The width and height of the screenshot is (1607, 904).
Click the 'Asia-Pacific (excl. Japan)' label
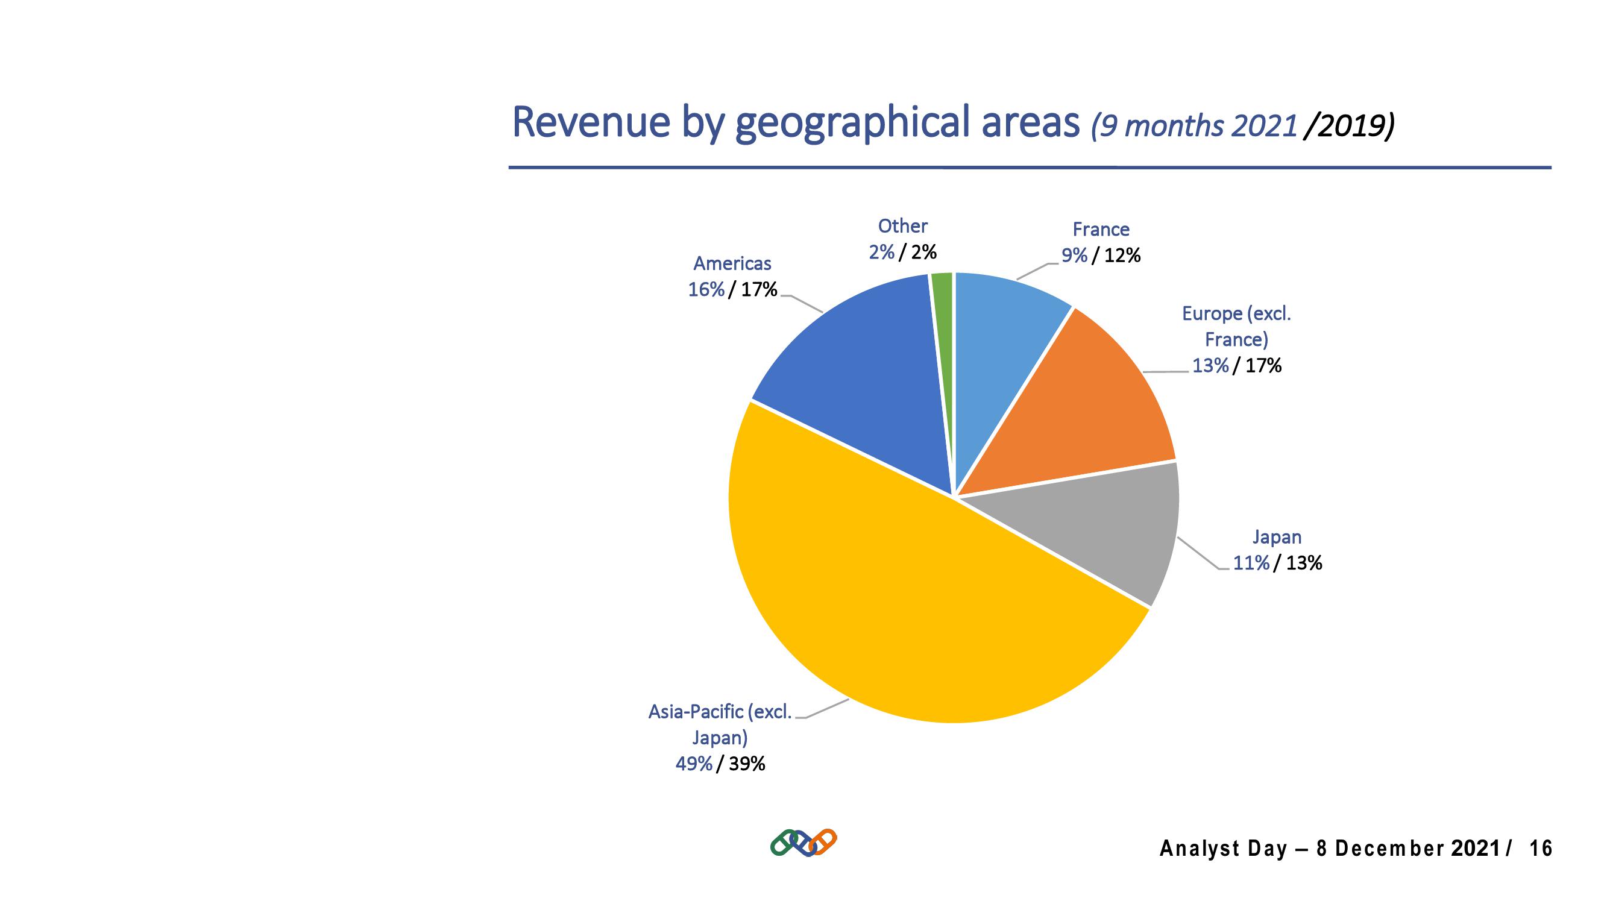720,724
